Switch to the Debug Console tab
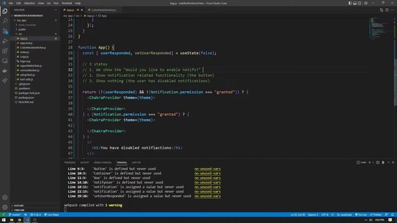The height and width of the screenshot is (223, 397). coord(102,162)
